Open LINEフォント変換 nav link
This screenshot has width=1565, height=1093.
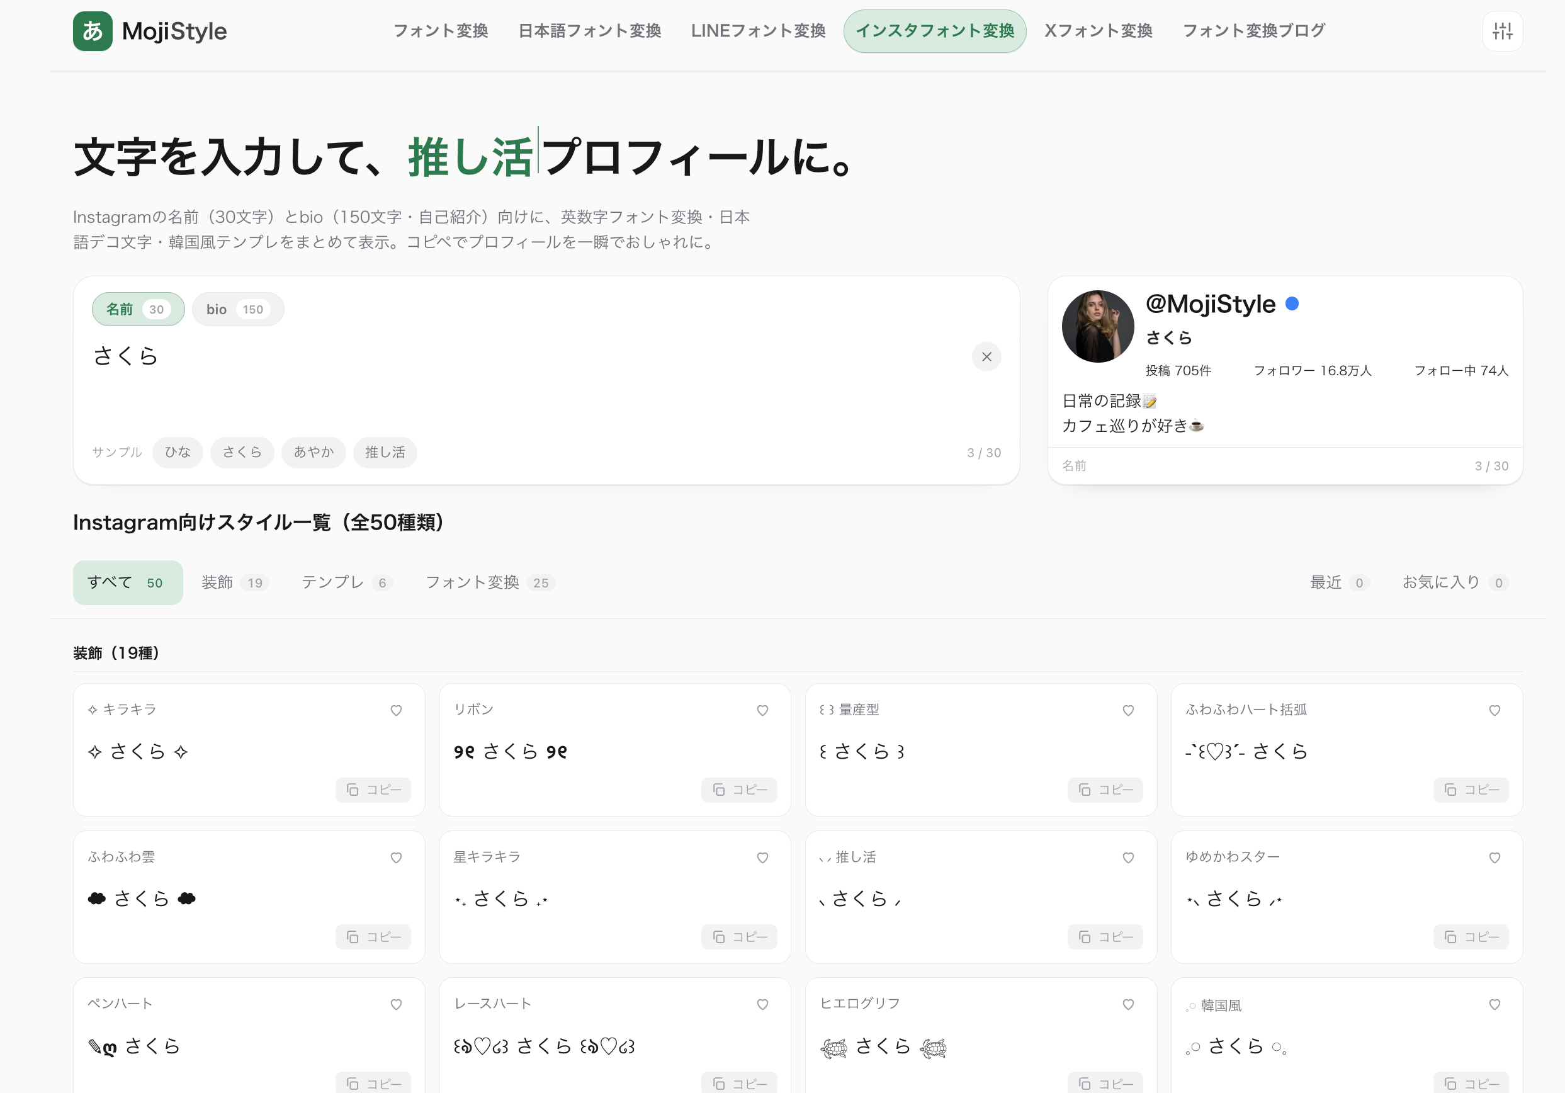[x=758, y=31]
